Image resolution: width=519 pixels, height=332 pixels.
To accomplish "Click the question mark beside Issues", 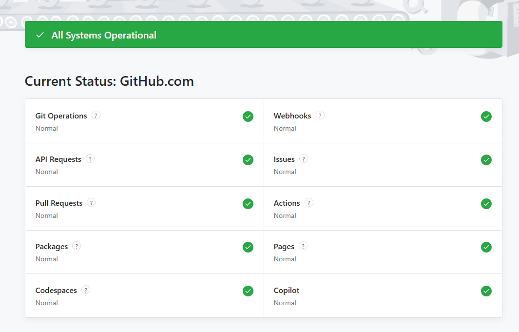I will point(304,159).
